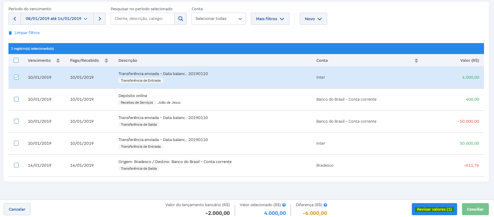Image resolution: width=494 pixels, height=217 pixels.
Task: Focus the client/description search field
Action: pos(142,19)
